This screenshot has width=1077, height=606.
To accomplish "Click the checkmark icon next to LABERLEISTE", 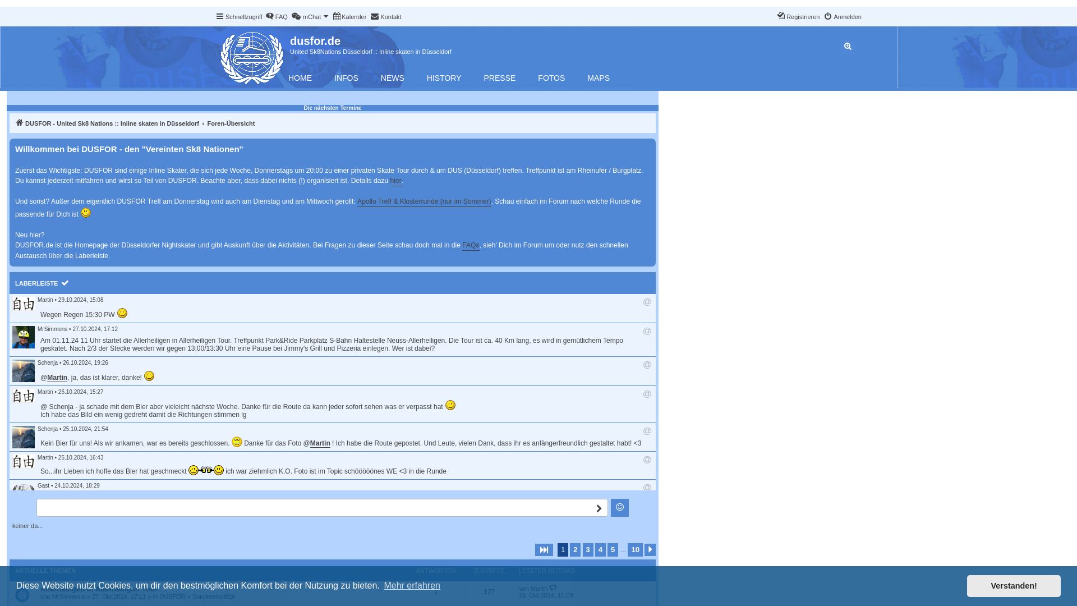I will point(65,283).
